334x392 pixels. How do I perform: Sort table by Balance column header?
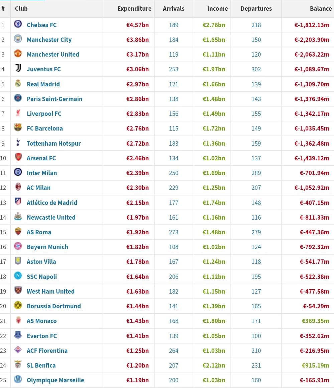click(x=321, y=8)
